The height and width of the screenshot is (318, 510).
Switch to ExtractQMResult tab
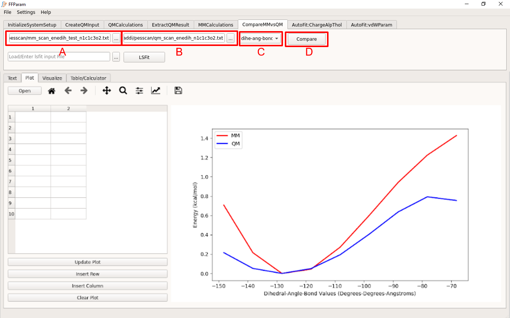click(x=170, y=25)
